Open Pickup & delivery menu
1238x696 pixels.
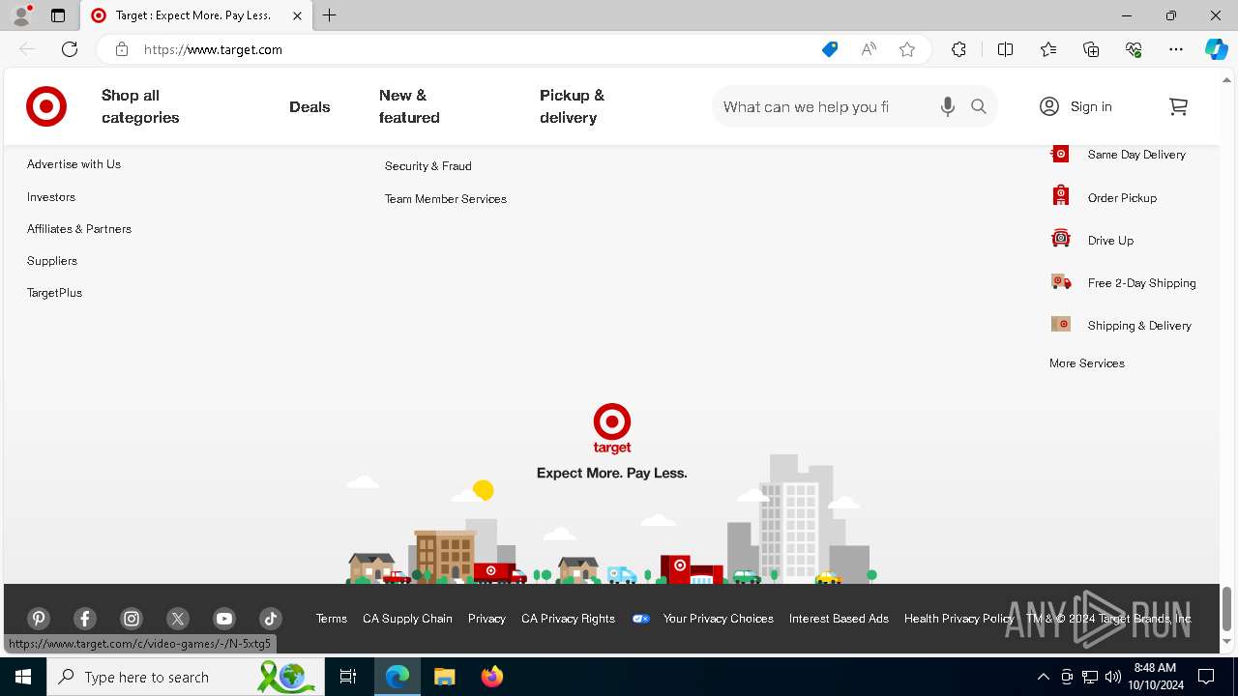pyautogui.click(x=572, y=106)
